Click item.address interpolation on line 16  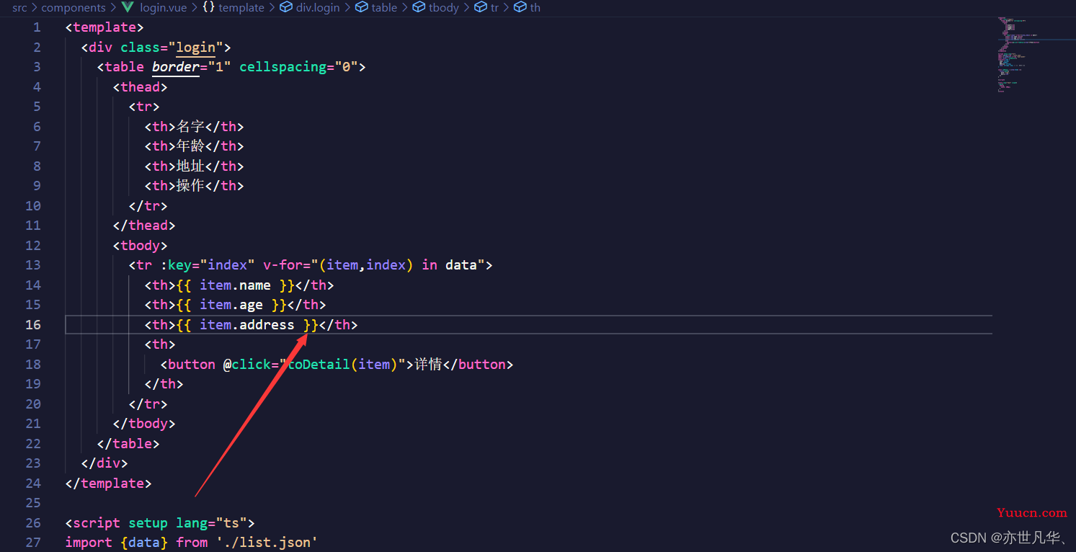click(x=247, y=325)
